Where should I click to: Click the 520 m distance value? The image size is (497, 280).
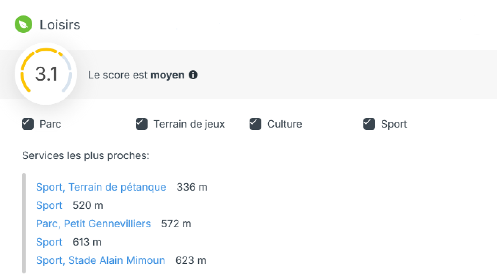tap(88, 205)
